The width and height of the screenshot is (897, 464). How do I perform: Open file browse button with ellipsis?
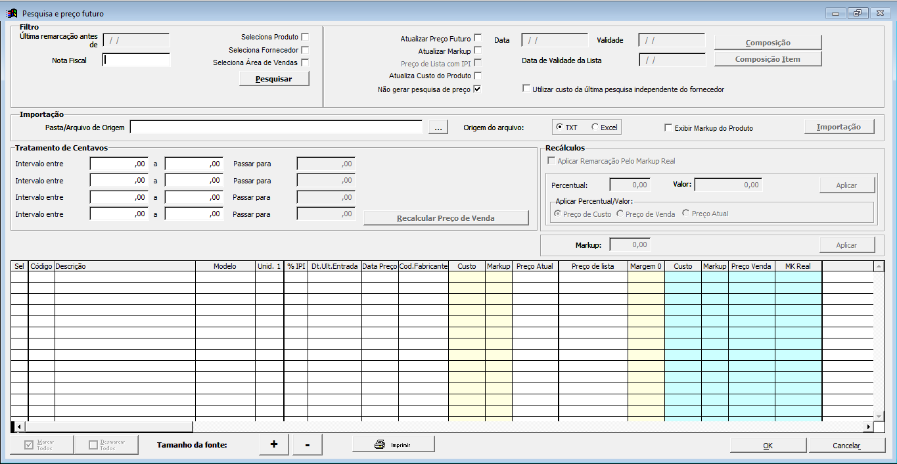click(x=438, y=128)
